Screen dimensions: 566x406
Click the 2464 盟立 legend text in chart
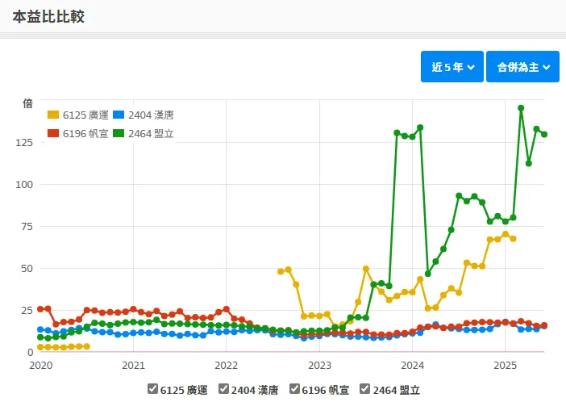coord(152,133)
